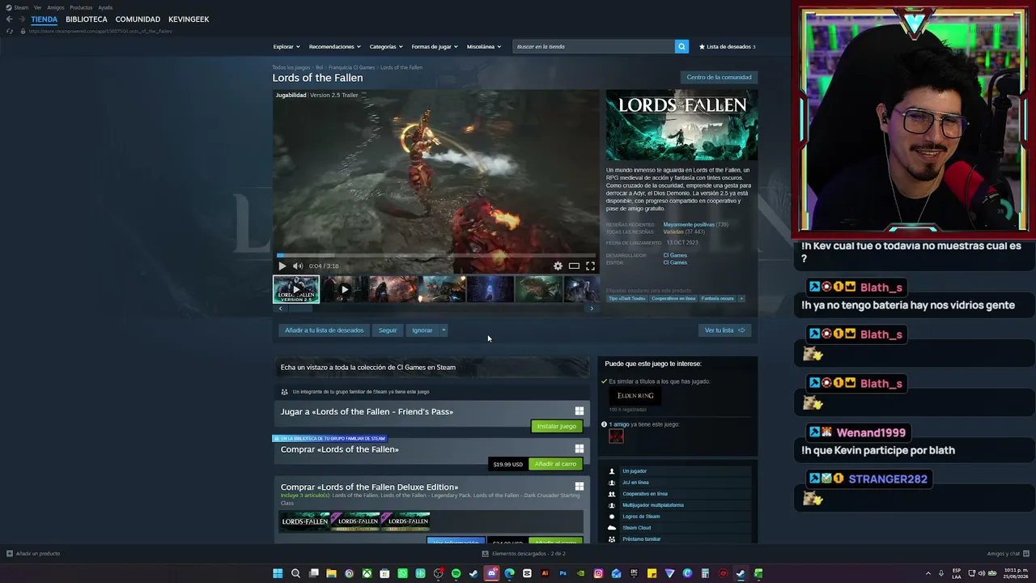Open the Amigos menu
1036x583 pixels.
pos(56,7)
